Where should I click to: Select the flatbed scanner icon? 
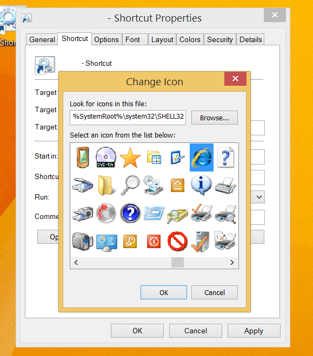[83, 185]
